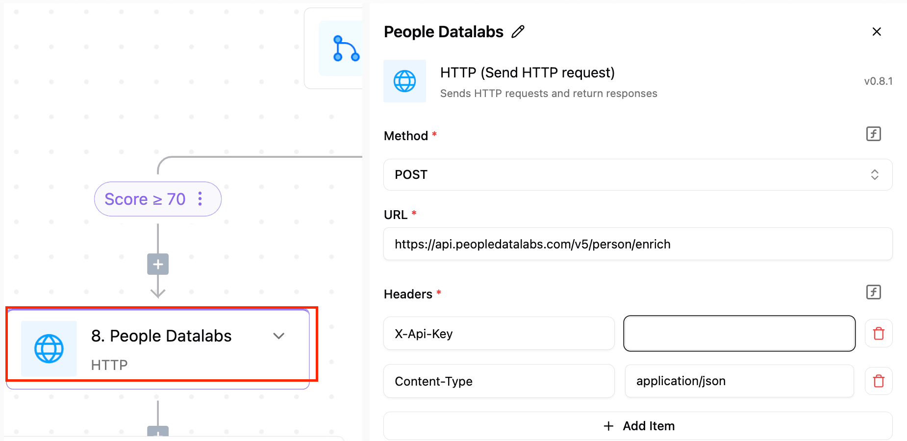This screenshot has height=441, width=907.
Task: Edit the application/json header value
Action: tap(739, 381)
